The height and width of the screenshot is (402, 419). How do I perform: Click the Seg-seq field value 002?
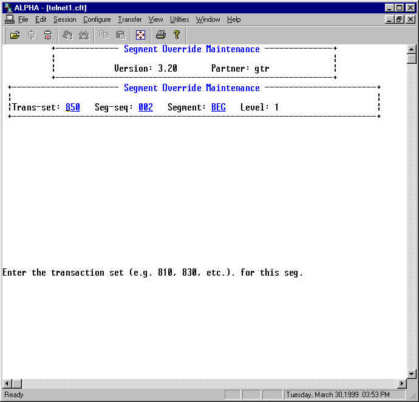[146, 107]
